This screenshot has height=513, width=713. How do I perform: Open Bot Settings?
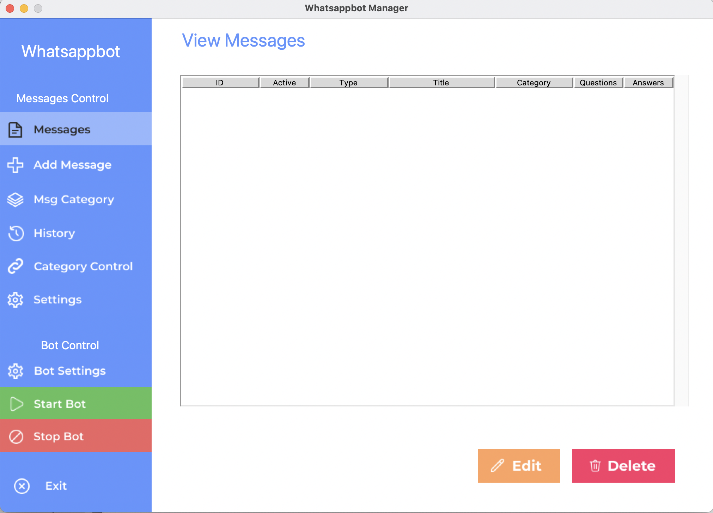tap(76, 371)
